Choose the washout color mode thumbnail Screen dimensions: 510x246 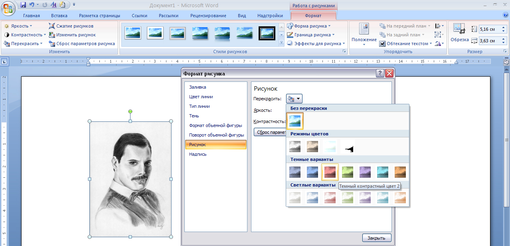coord(330,147)
